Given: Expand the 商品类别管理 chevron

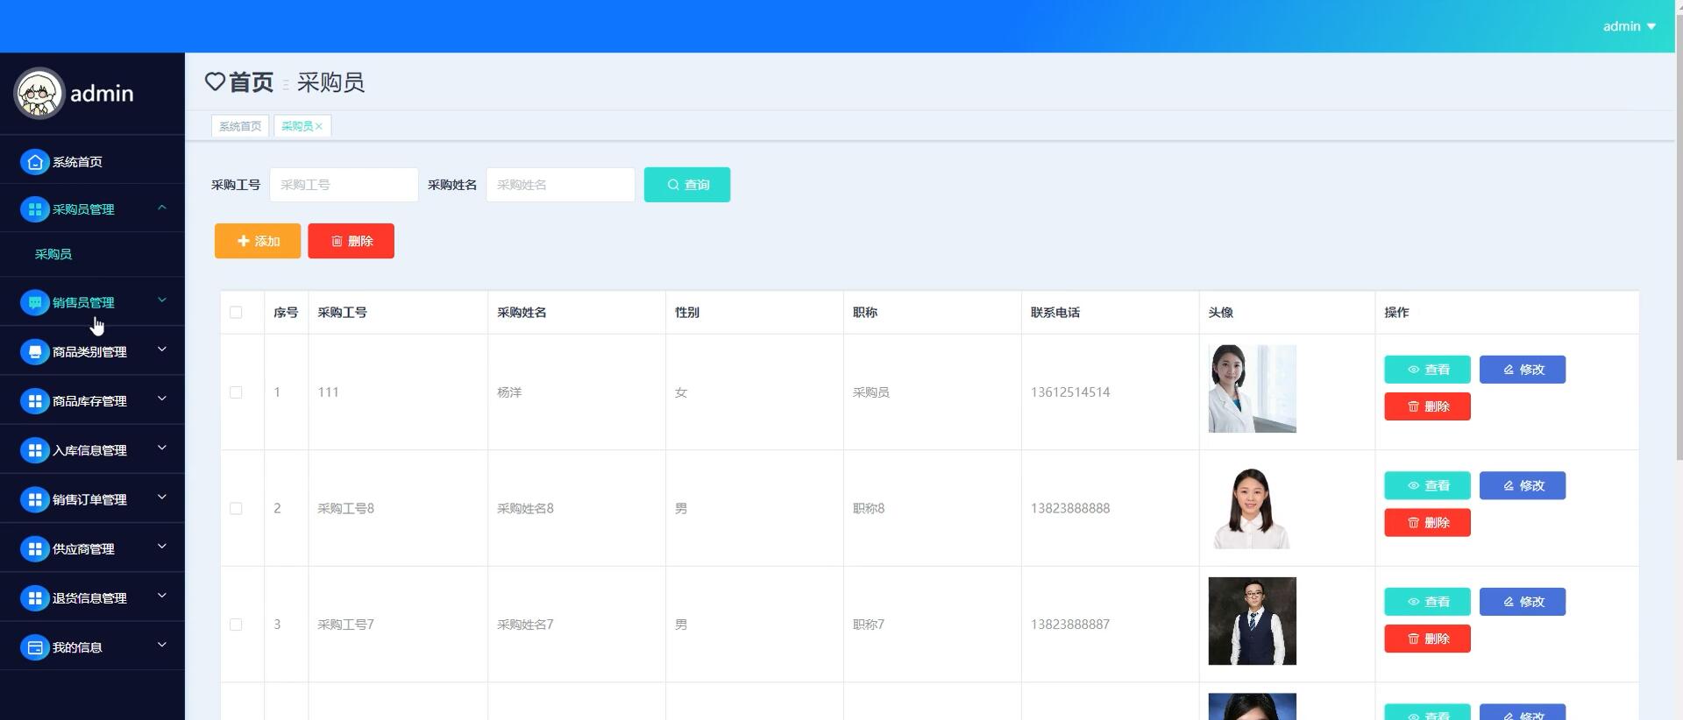Looking at the screenshot, I should tap(162, 349).
